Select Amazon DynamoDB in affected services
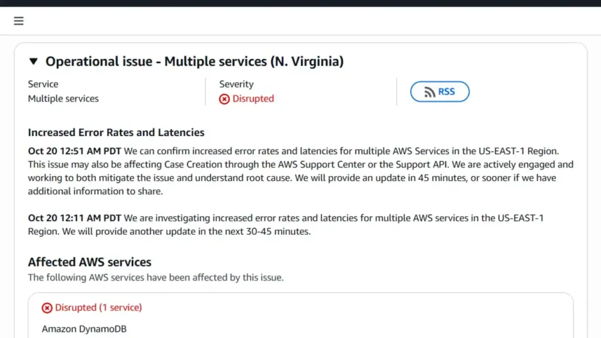This screenshot has height=338, width=601. pos(84,329)
